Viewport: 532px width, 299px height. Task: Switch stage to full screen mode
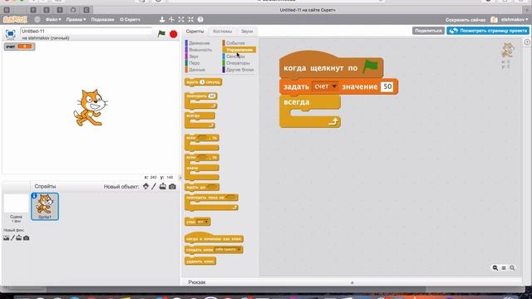(x=11, y=33)
